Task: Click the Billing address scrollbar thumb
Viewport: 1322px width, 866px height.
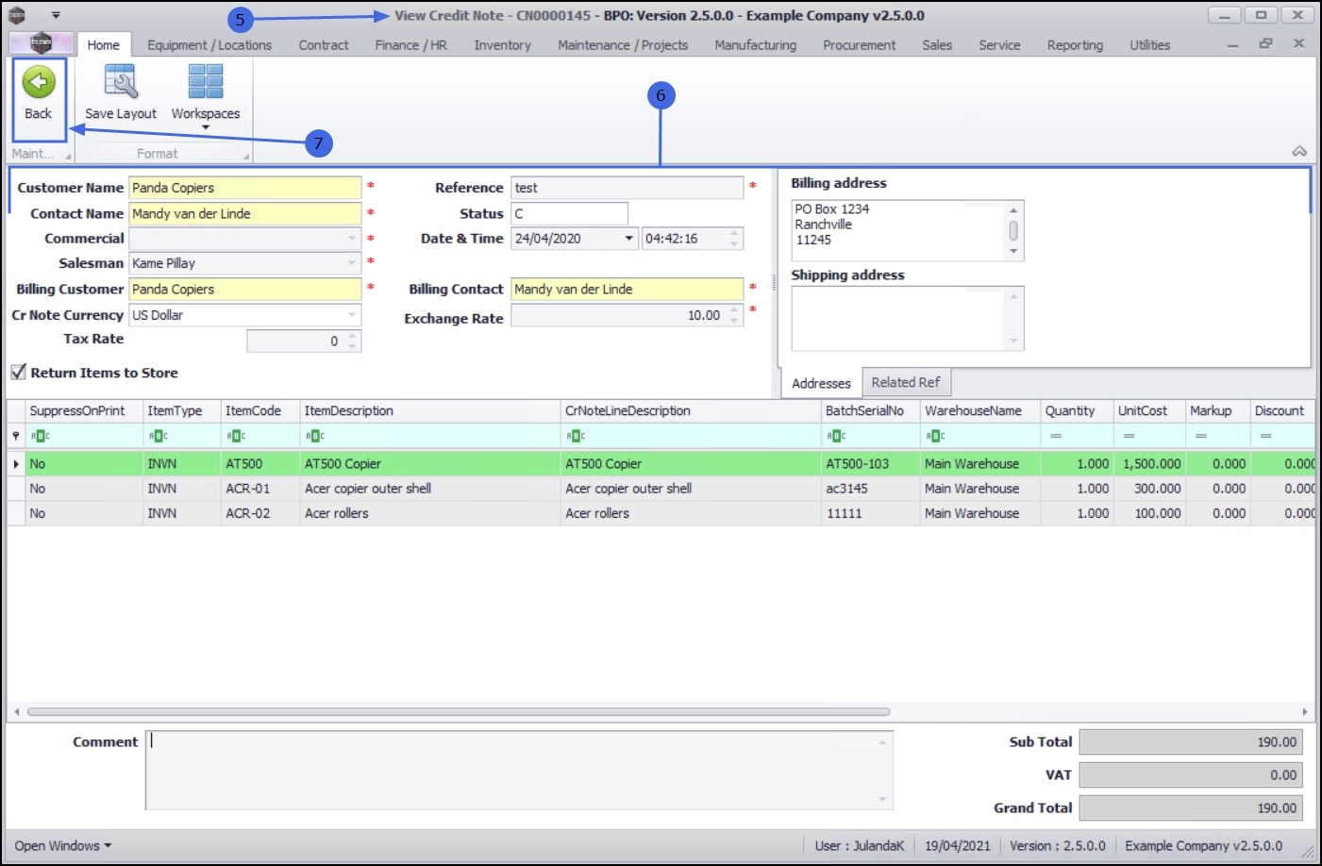Action: point(1013,230)
